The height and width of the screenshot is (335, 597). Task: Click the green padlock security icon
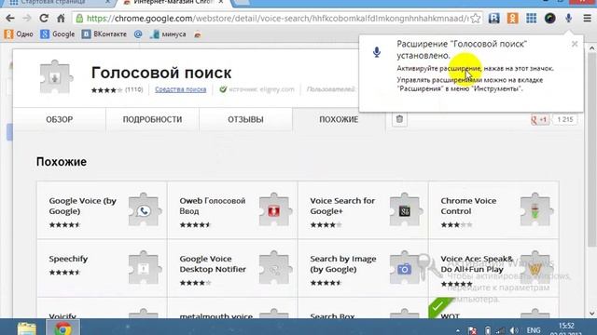tap(79, 19)
